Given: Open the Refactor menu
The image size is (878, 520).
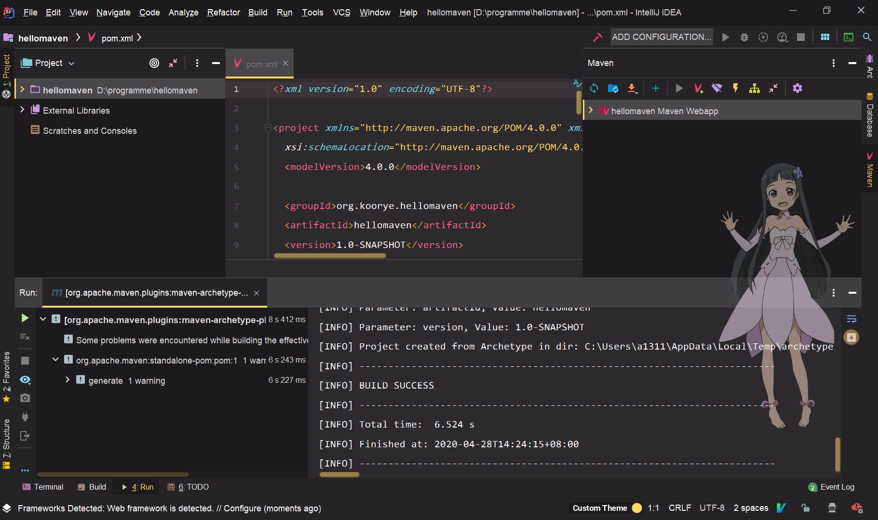Looking at the screenshot, I should 223,12.
